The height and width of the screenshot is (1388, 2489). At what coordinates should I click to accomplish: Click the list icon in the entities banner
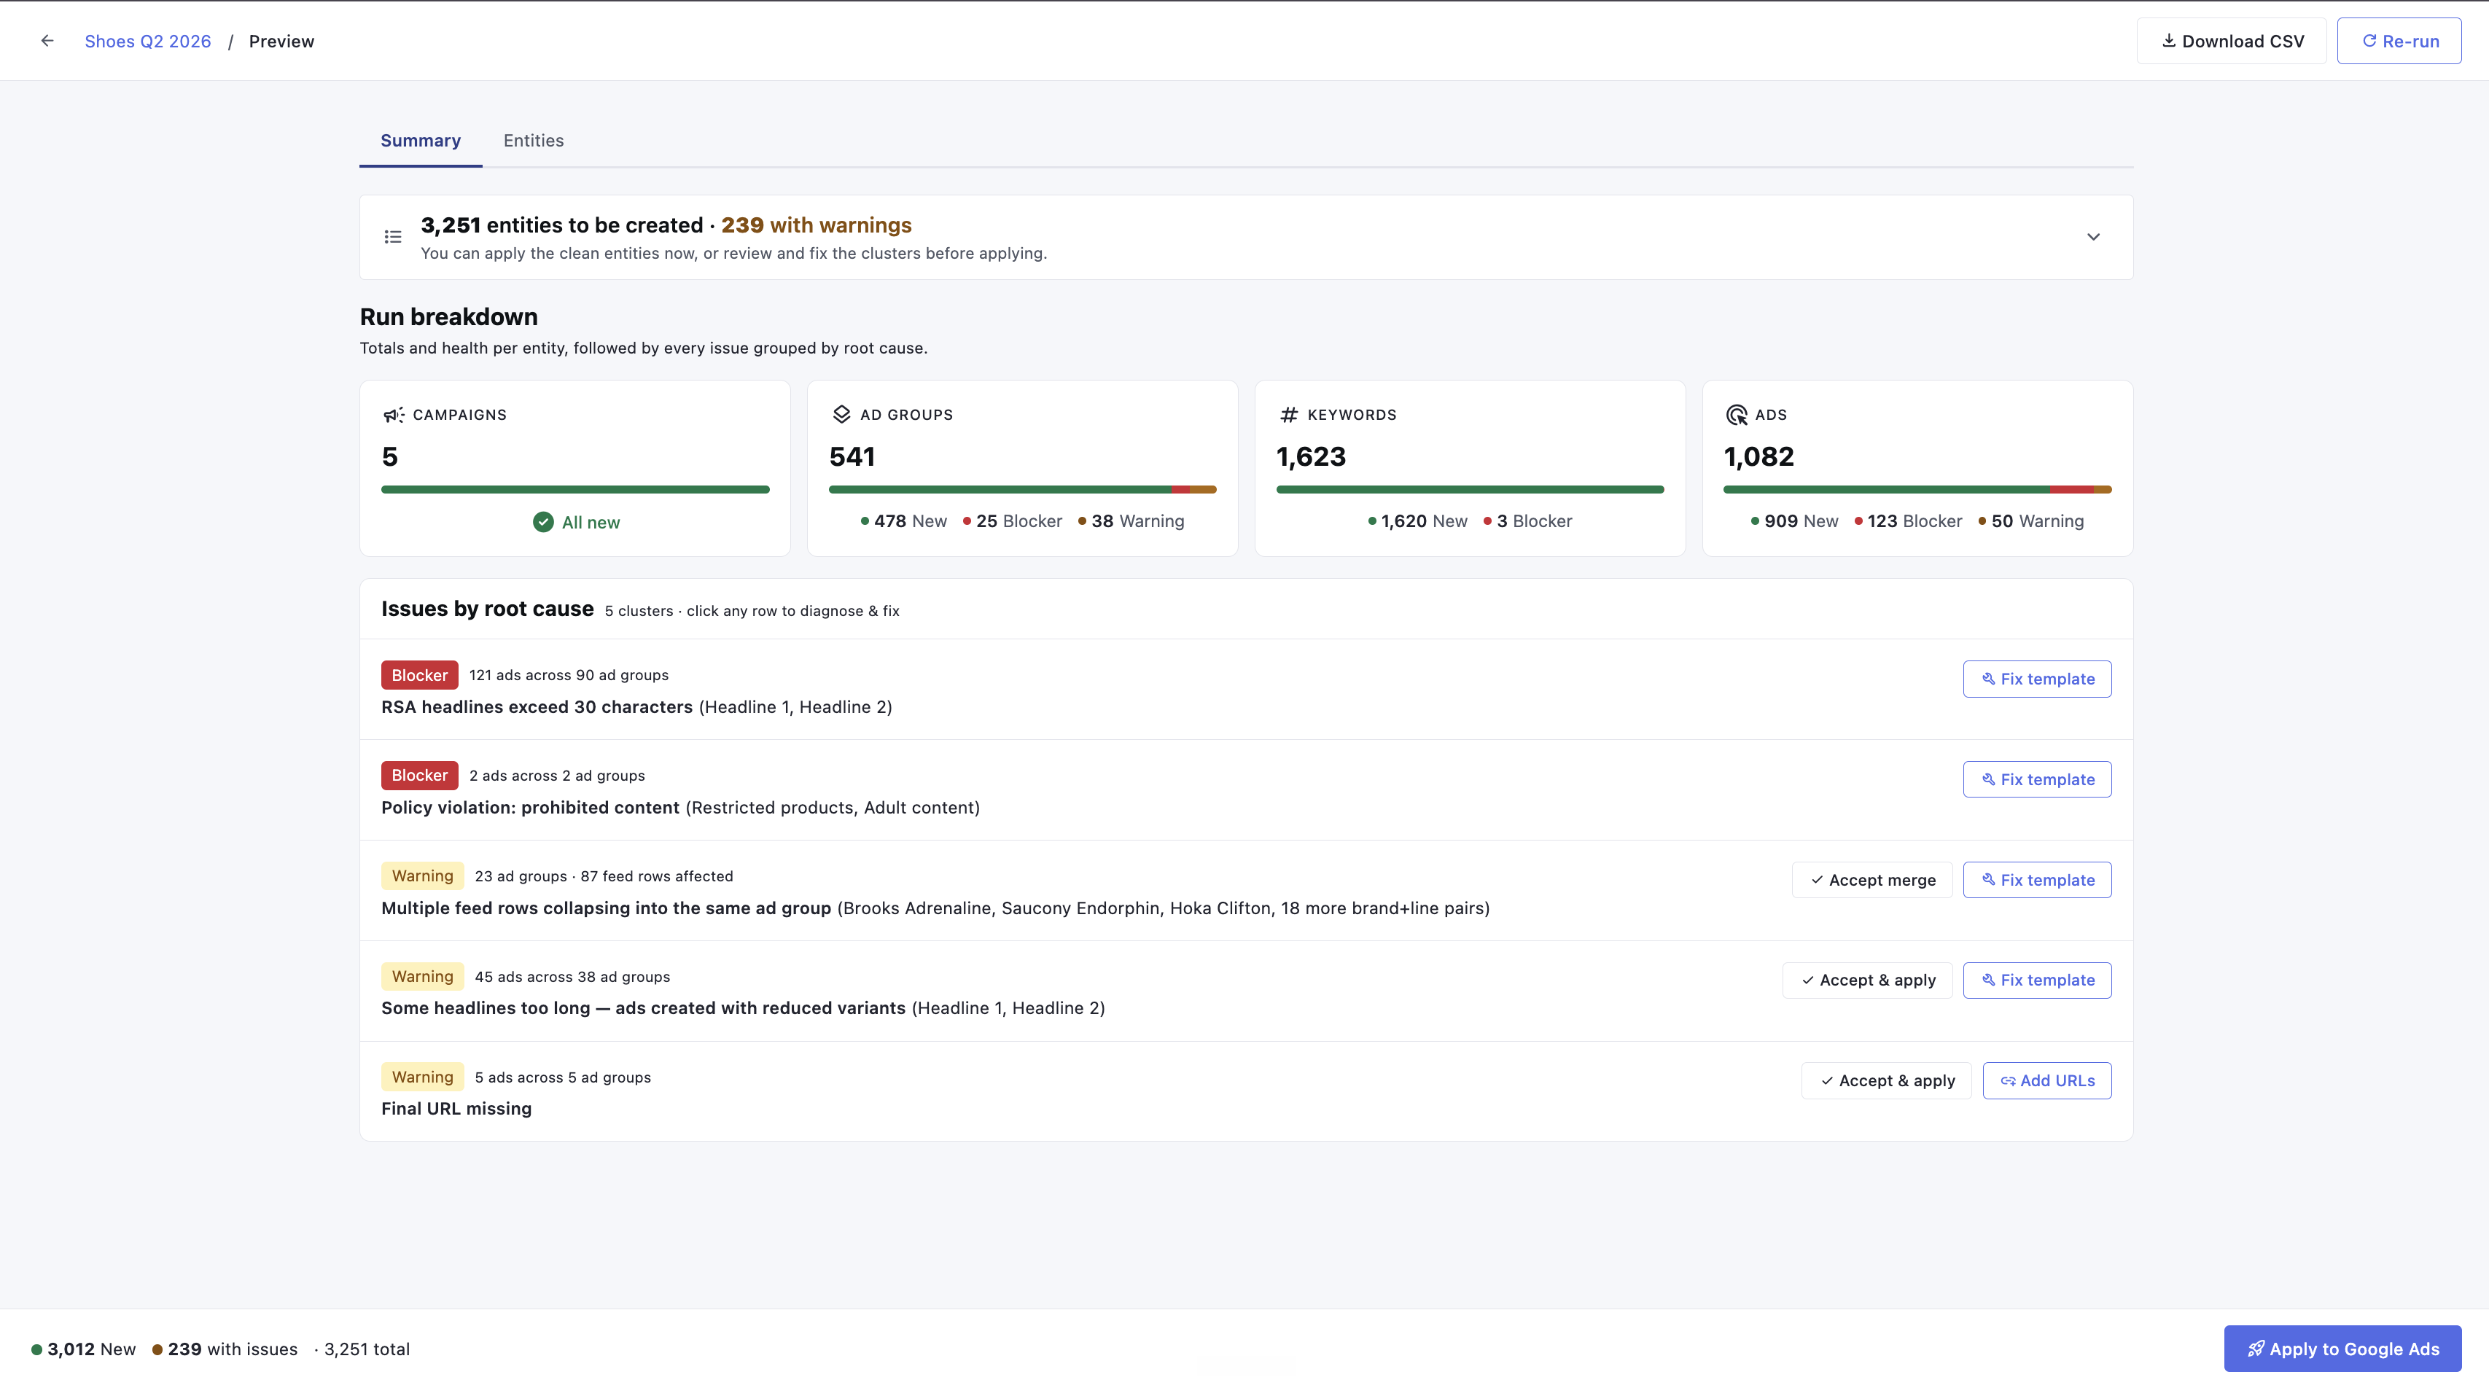pos(392,237)
